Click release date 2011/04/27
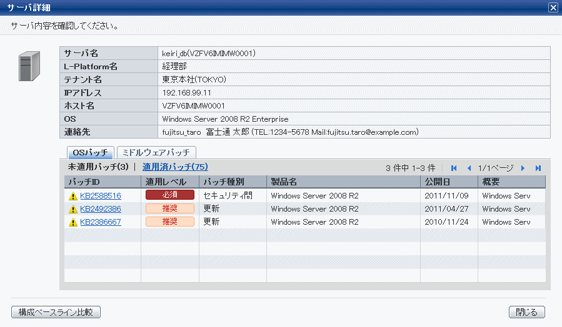 pos(446,209)
